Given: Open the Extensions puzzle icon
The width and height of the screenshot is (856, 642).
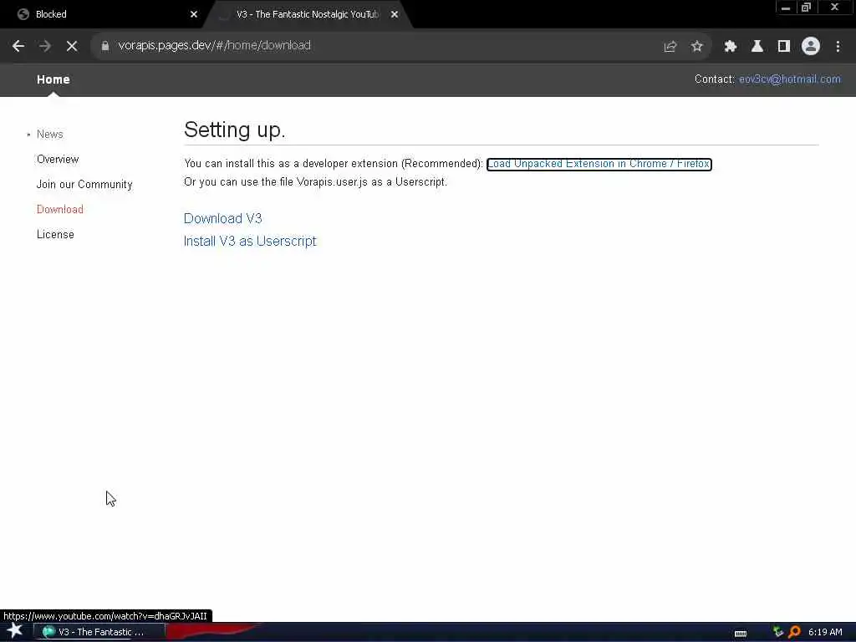Looking at the screenshot, I should pos(730,47).
